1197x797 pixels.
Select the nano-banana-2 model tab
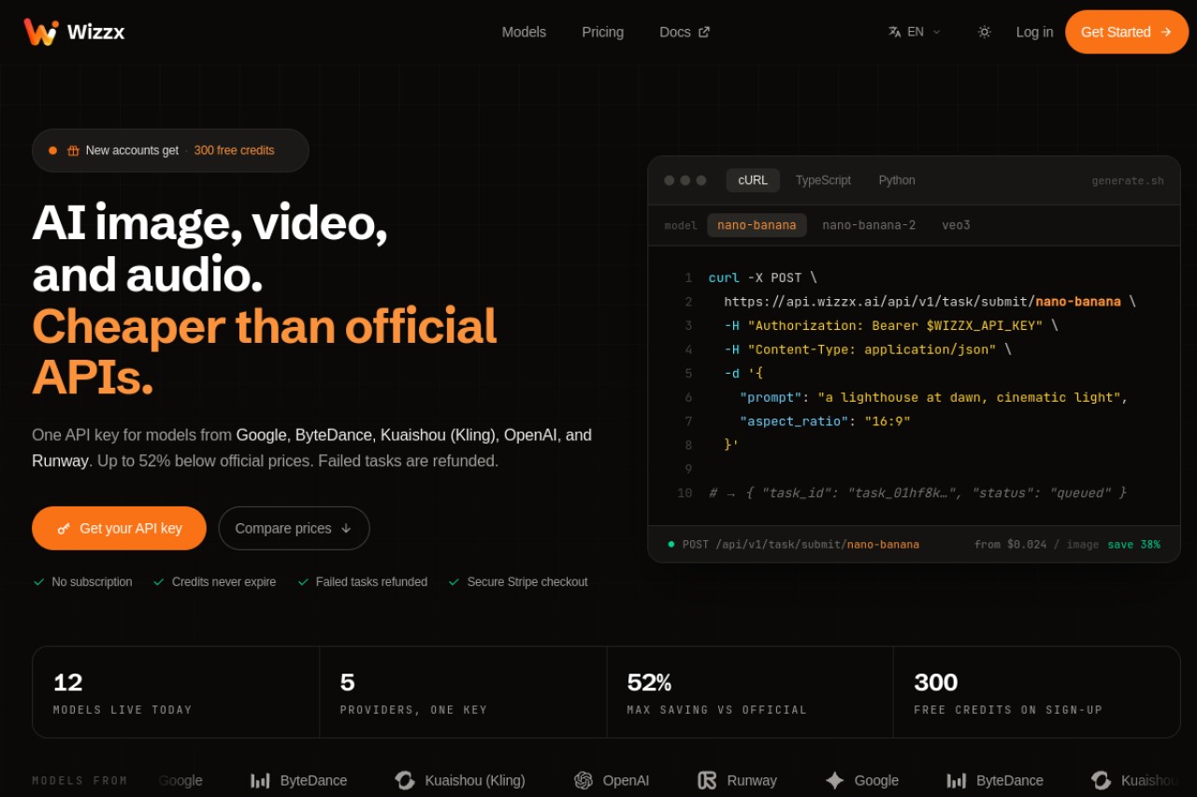point(869,225)
